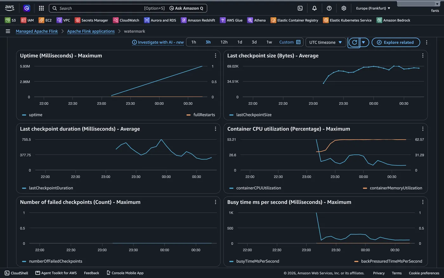Viewport: 444px width, 278px height.
Task: Open Secrets Manager shortcut
Action: coord(91,20)
